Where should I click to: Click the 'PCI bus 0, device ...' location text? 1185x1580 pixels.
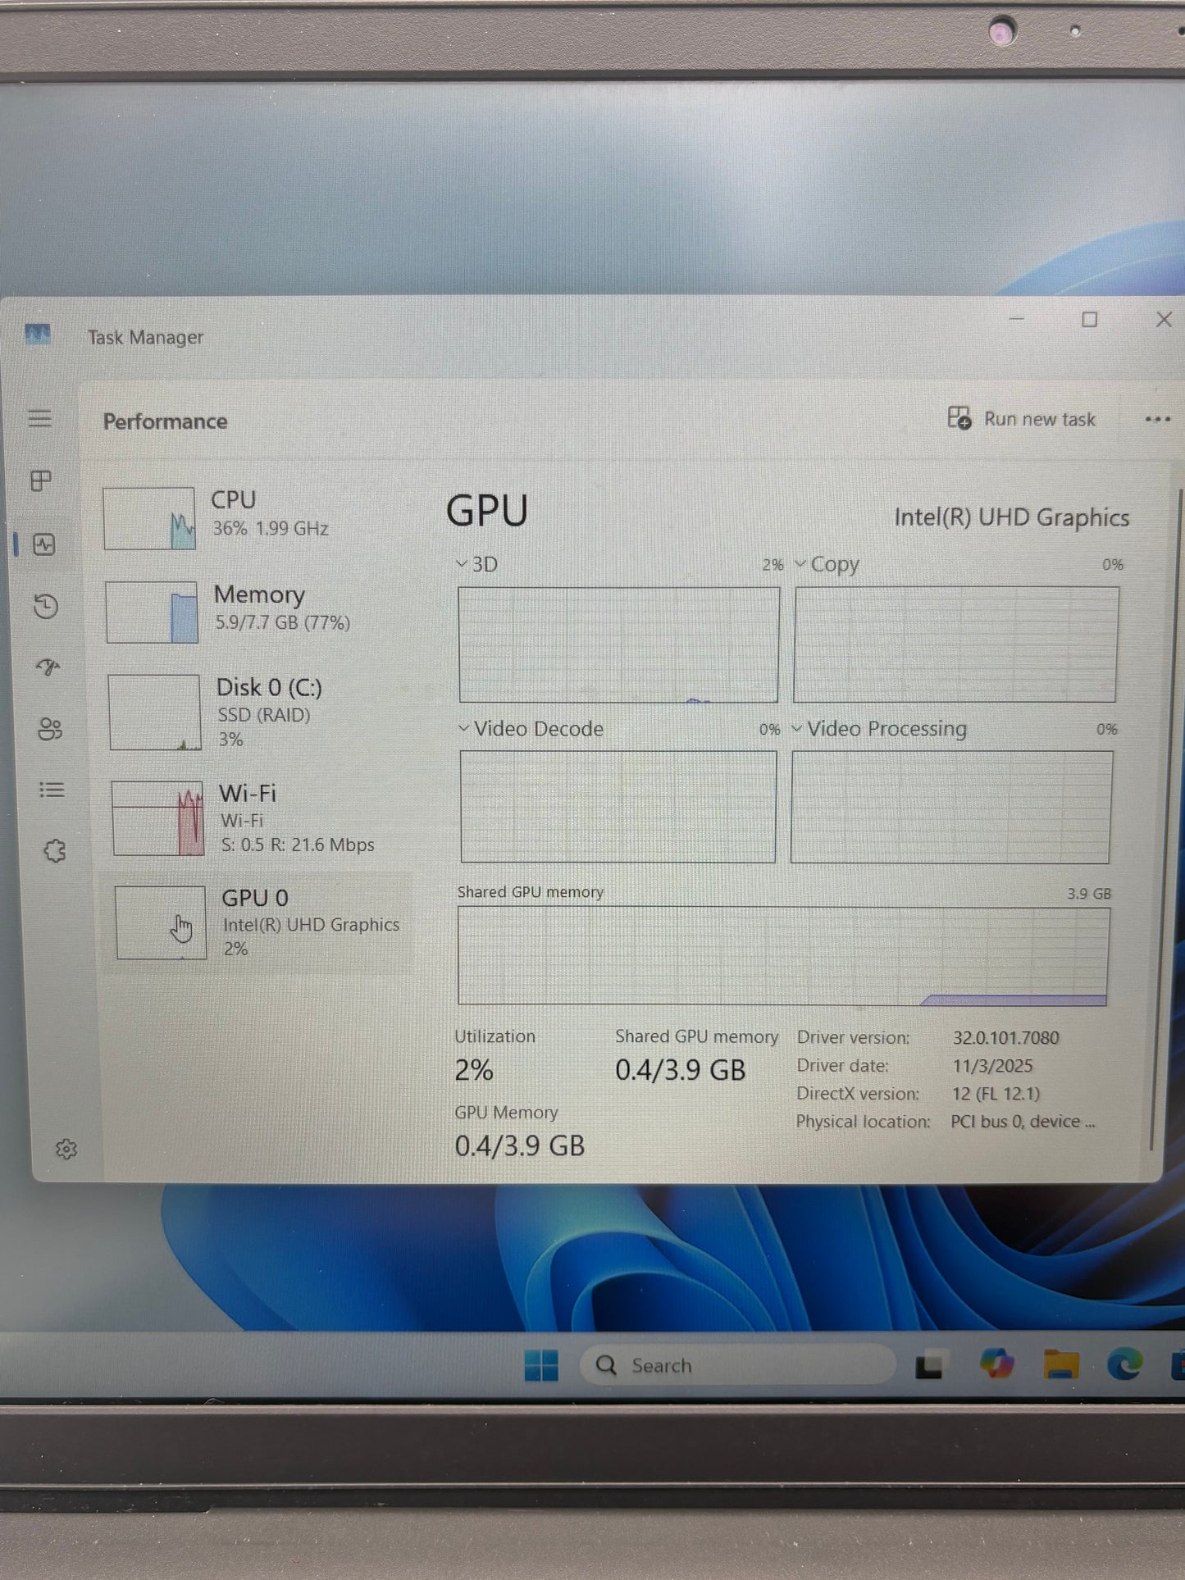coord(1023,1121)
